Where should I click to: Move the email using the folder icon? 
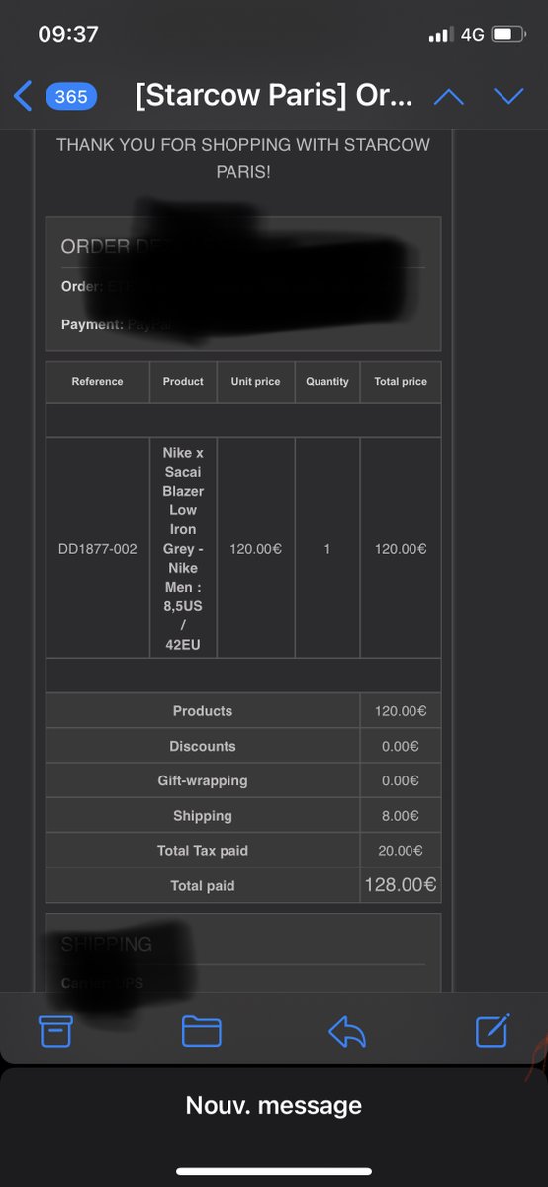click(202, 1031)
